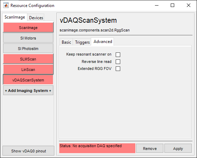Switch to the Devices tab

coord(36,18)
